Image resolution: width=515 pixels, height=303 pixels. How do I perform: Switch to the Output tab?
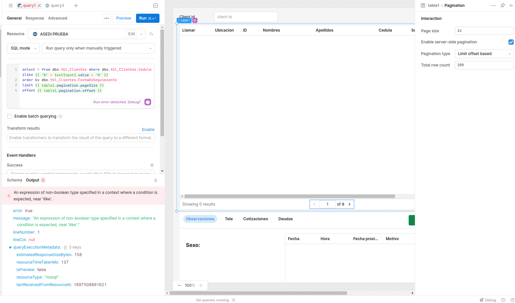[33, 180]
